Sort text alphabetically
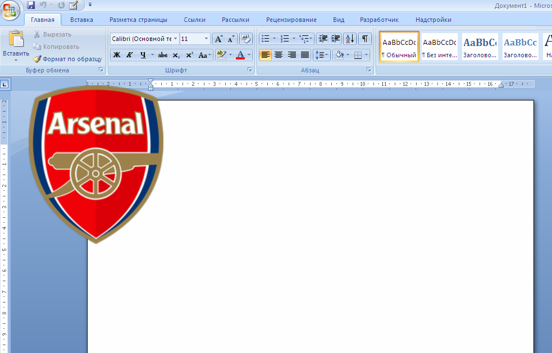This screenshot has height=353, width=552. coord(350,39)
